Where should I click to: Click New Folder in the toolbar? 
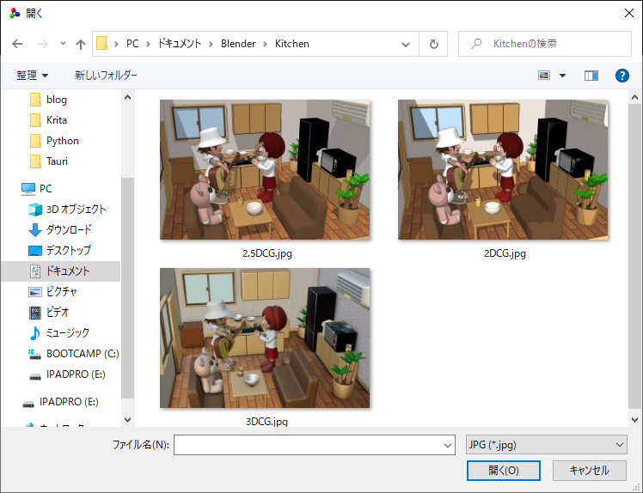point(106,76)
